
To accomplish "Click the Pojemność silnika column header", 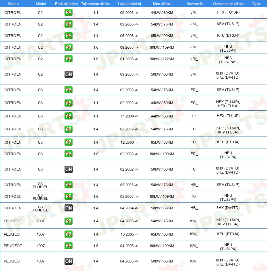I will point(95,4).
